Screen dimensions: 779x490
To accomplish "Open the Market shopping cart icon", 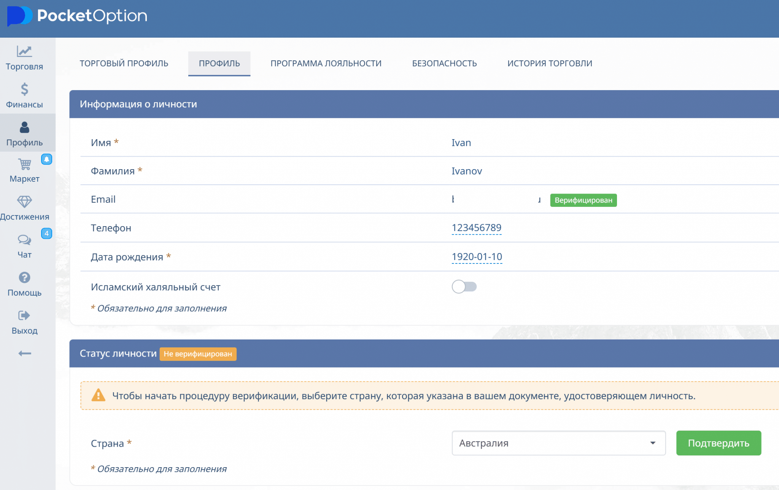I will tap(24, 164).
